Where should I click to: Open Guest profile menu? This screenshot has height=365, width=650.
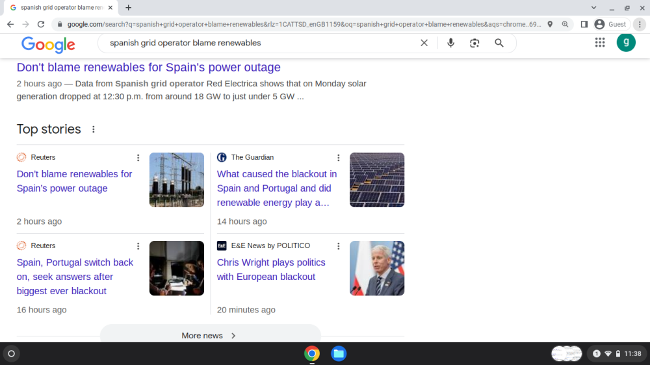[611, 25]
